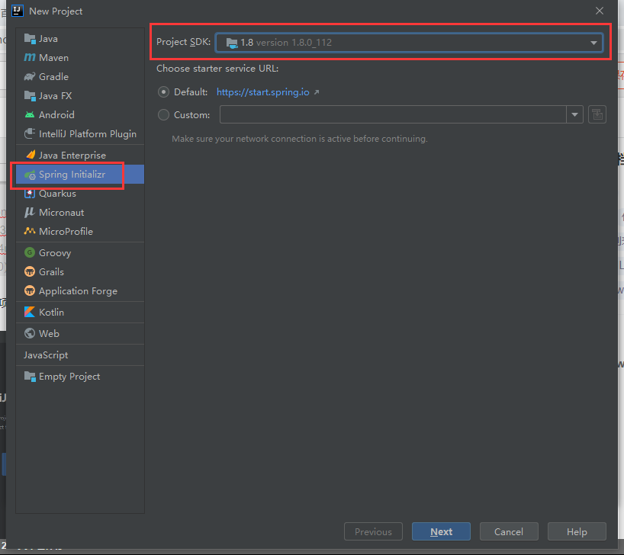Click the SDK folder icon in Project SDK box
The width and height of the screenshot is (624, 555).
point(232,43)
